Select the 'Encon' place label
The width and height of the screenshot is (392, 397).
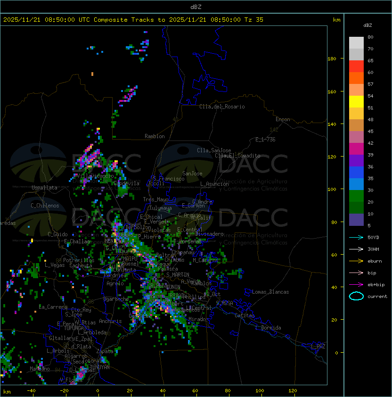283,119
